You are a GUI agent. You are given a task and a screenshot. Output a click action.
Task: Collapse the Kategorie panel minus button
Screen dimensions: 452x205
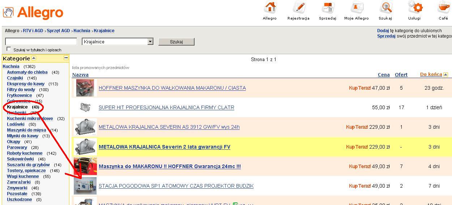coord(66,57)
